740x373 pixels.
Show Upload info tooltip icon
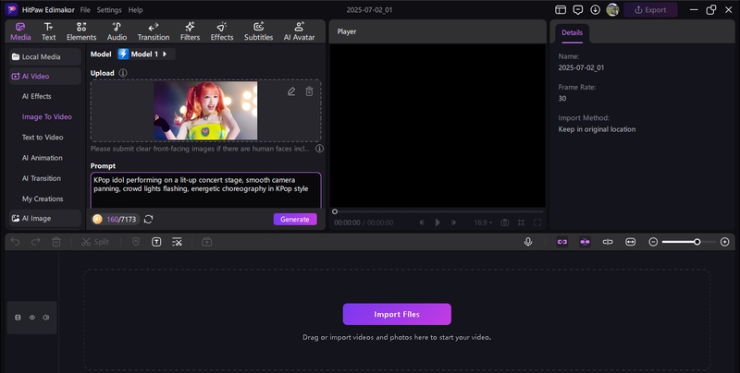[x=123, y=73]
